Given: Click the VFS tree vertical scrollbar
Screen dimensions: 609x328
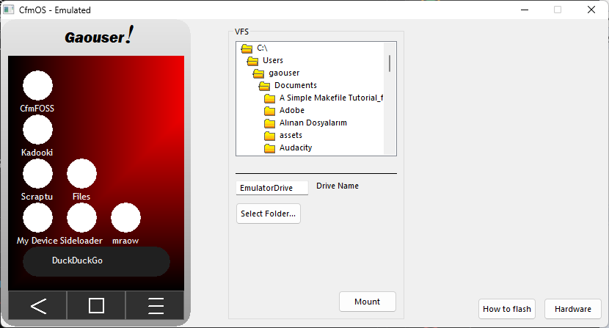Looking at the screenshot, I should 389,64.
